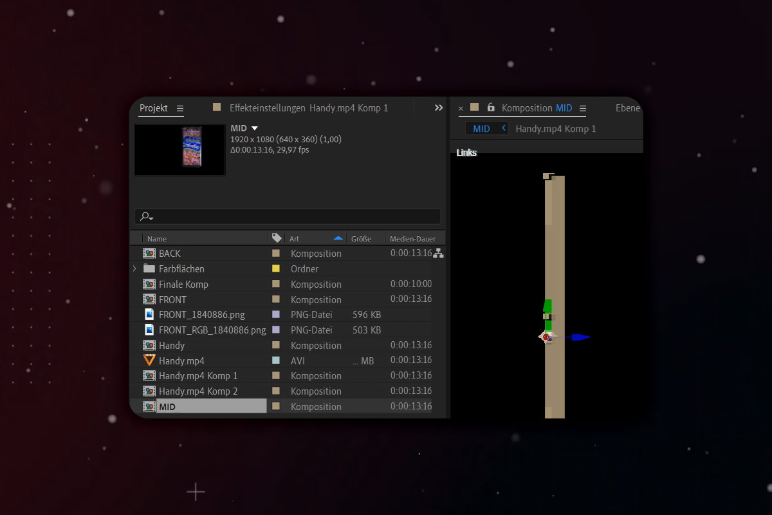Click the Komposition type cell of FRONT
The image size is (772, 515).
[x=316, y=300]
